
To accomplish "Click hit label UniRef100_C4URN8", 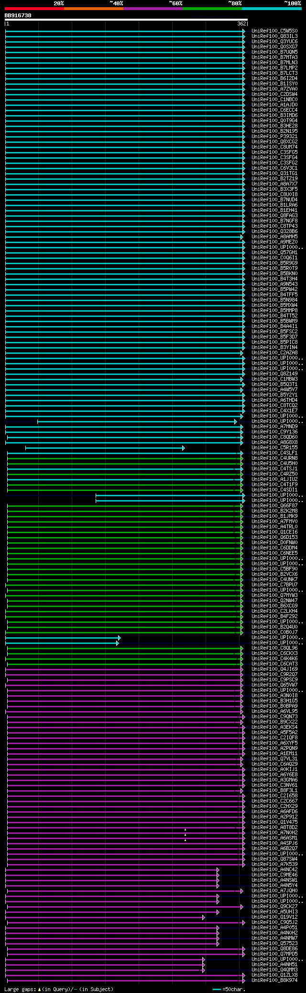I will (x=274, y=458).
